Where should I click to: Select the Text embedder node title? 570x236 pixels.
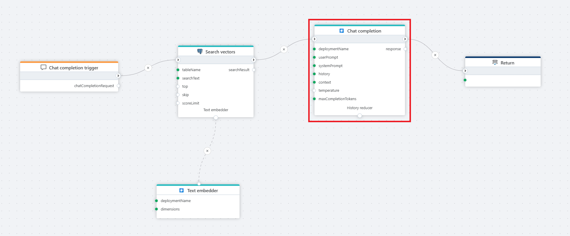pos(202,190)
